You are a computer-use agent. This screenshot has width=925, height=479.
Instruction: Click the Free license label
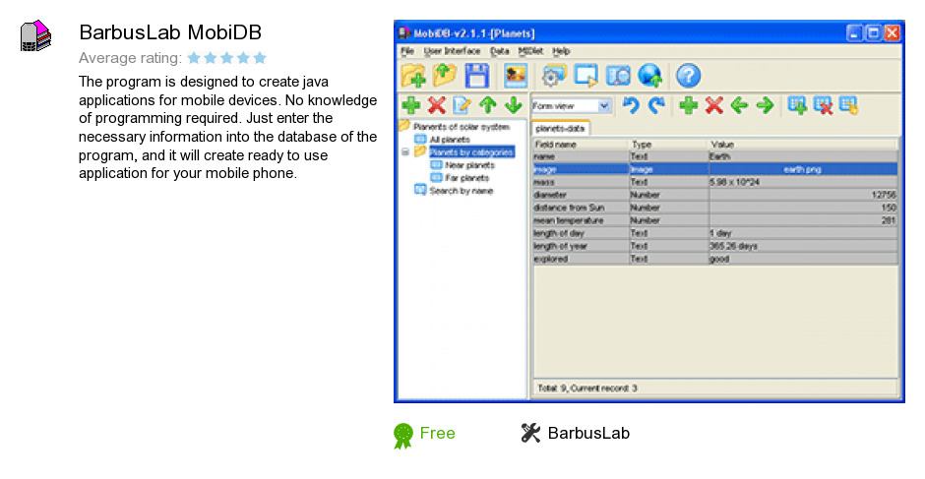coord(437,434)
